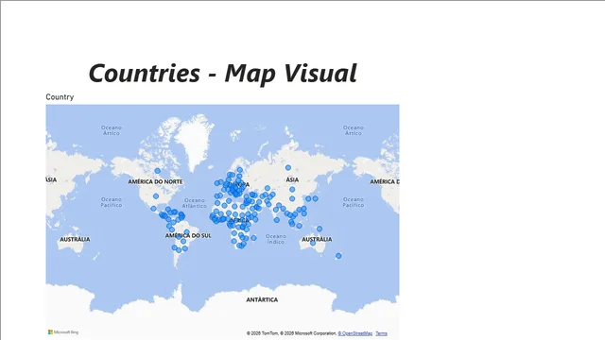Screen dimensions: 605x340
Task: Select the bubble on Madagascar
Action: click(x=253, y=238)
